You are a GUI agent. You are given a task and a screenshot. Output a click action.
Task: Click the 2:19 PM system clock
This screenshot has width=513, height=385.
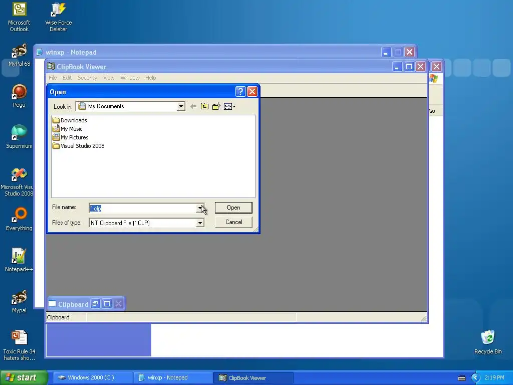[x=494, y=377]
